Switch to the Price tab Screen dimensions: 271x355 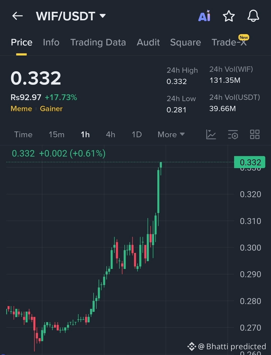click(22, 42)
